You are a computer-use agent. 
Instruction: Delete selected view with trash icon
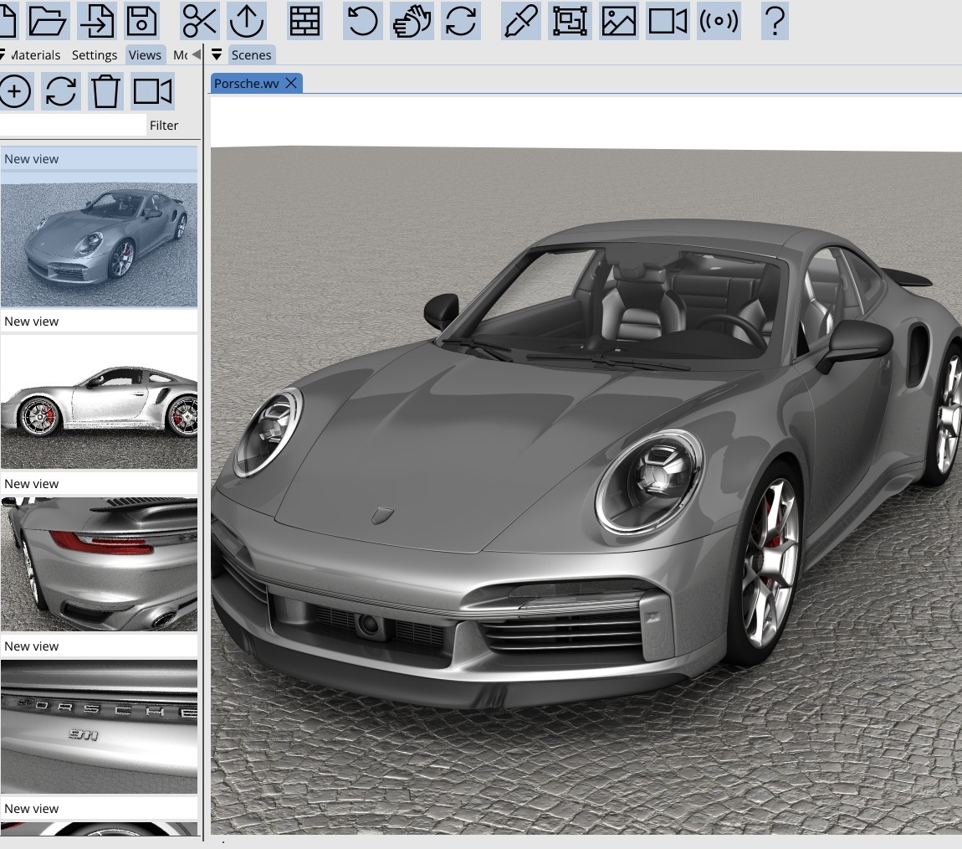105,91
